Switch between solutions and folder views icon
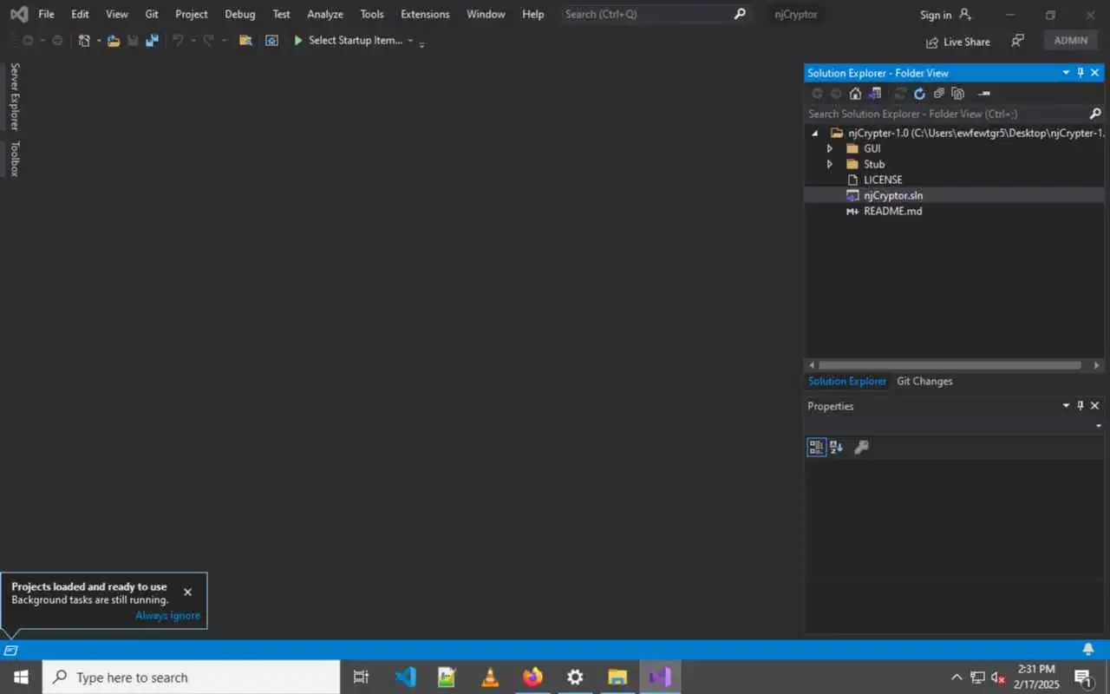This screenshot has width=1110, height=694. click(x=874, y=94)
